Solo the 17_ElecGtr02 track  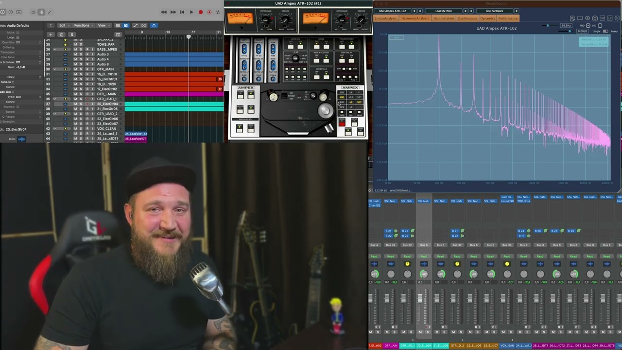point(81,89)
